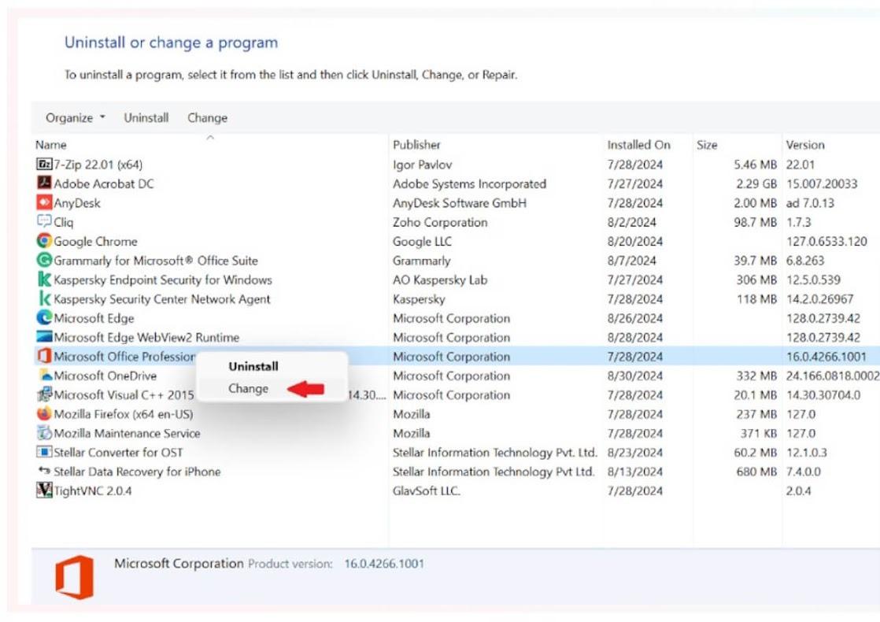The height and width of the screenshot is (622, 880).
Task: Click product version 16.0.4266.1001 in details pane
Action: click(384, 564)
